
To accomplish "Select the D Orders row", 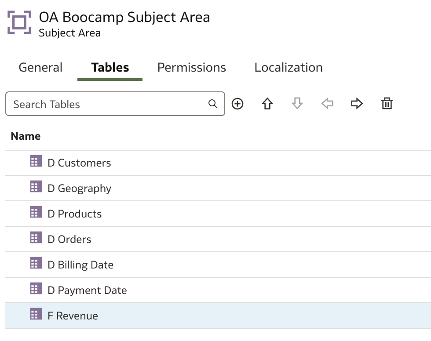I will coord(218,239).
